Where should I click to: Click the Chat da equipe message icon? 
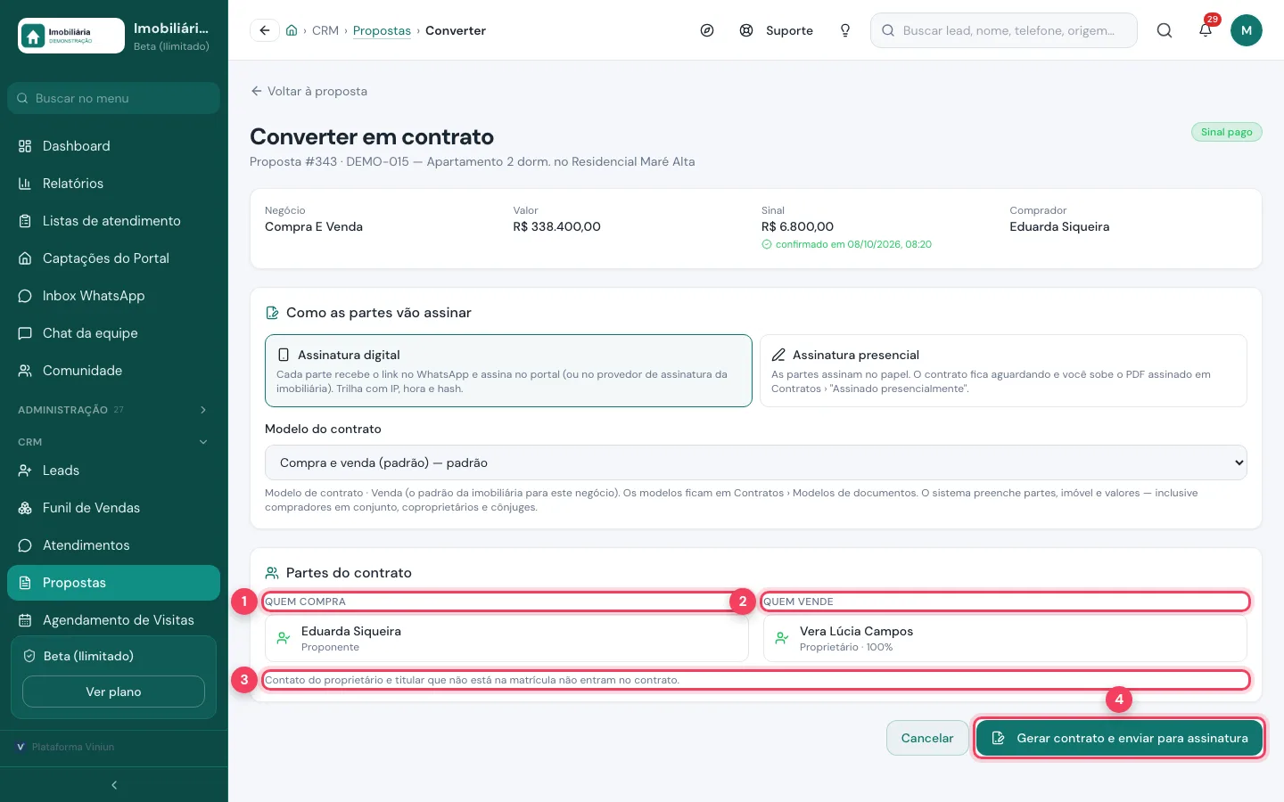25,333
